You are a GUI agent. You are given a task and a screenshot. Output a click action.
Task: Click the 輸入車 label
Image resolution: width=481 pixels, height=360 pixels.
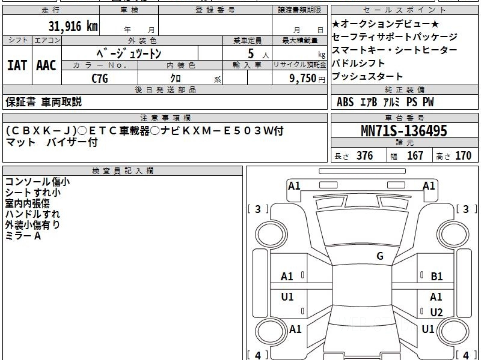coord(247,65)
